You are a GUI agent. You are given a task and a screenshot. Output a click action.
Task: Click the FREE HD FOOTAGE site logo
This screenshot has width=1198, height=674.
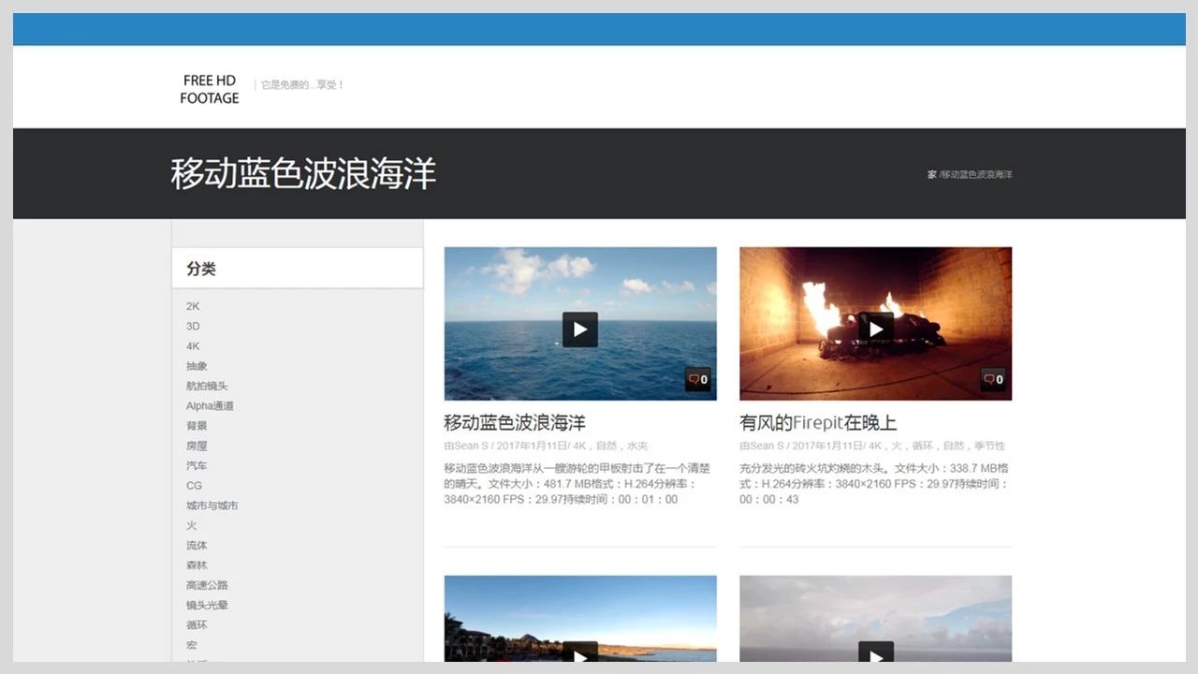point(209,87)
